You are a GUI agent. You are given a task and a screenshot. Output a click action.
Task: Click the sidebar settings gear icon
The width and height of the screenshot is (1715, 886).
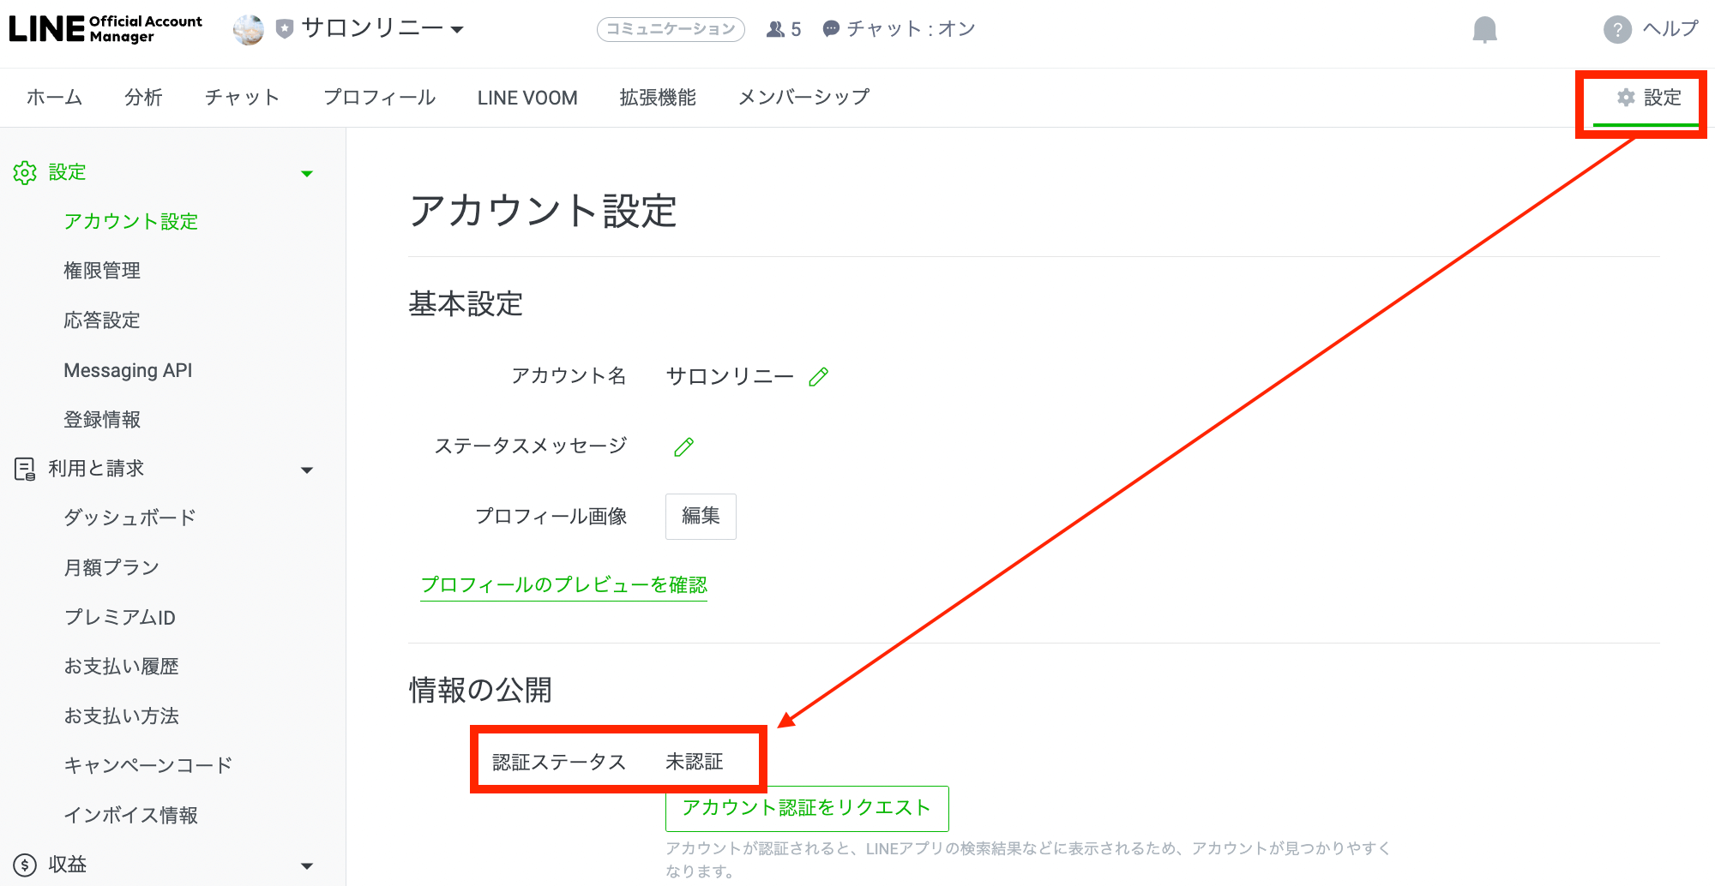[25, 173]
